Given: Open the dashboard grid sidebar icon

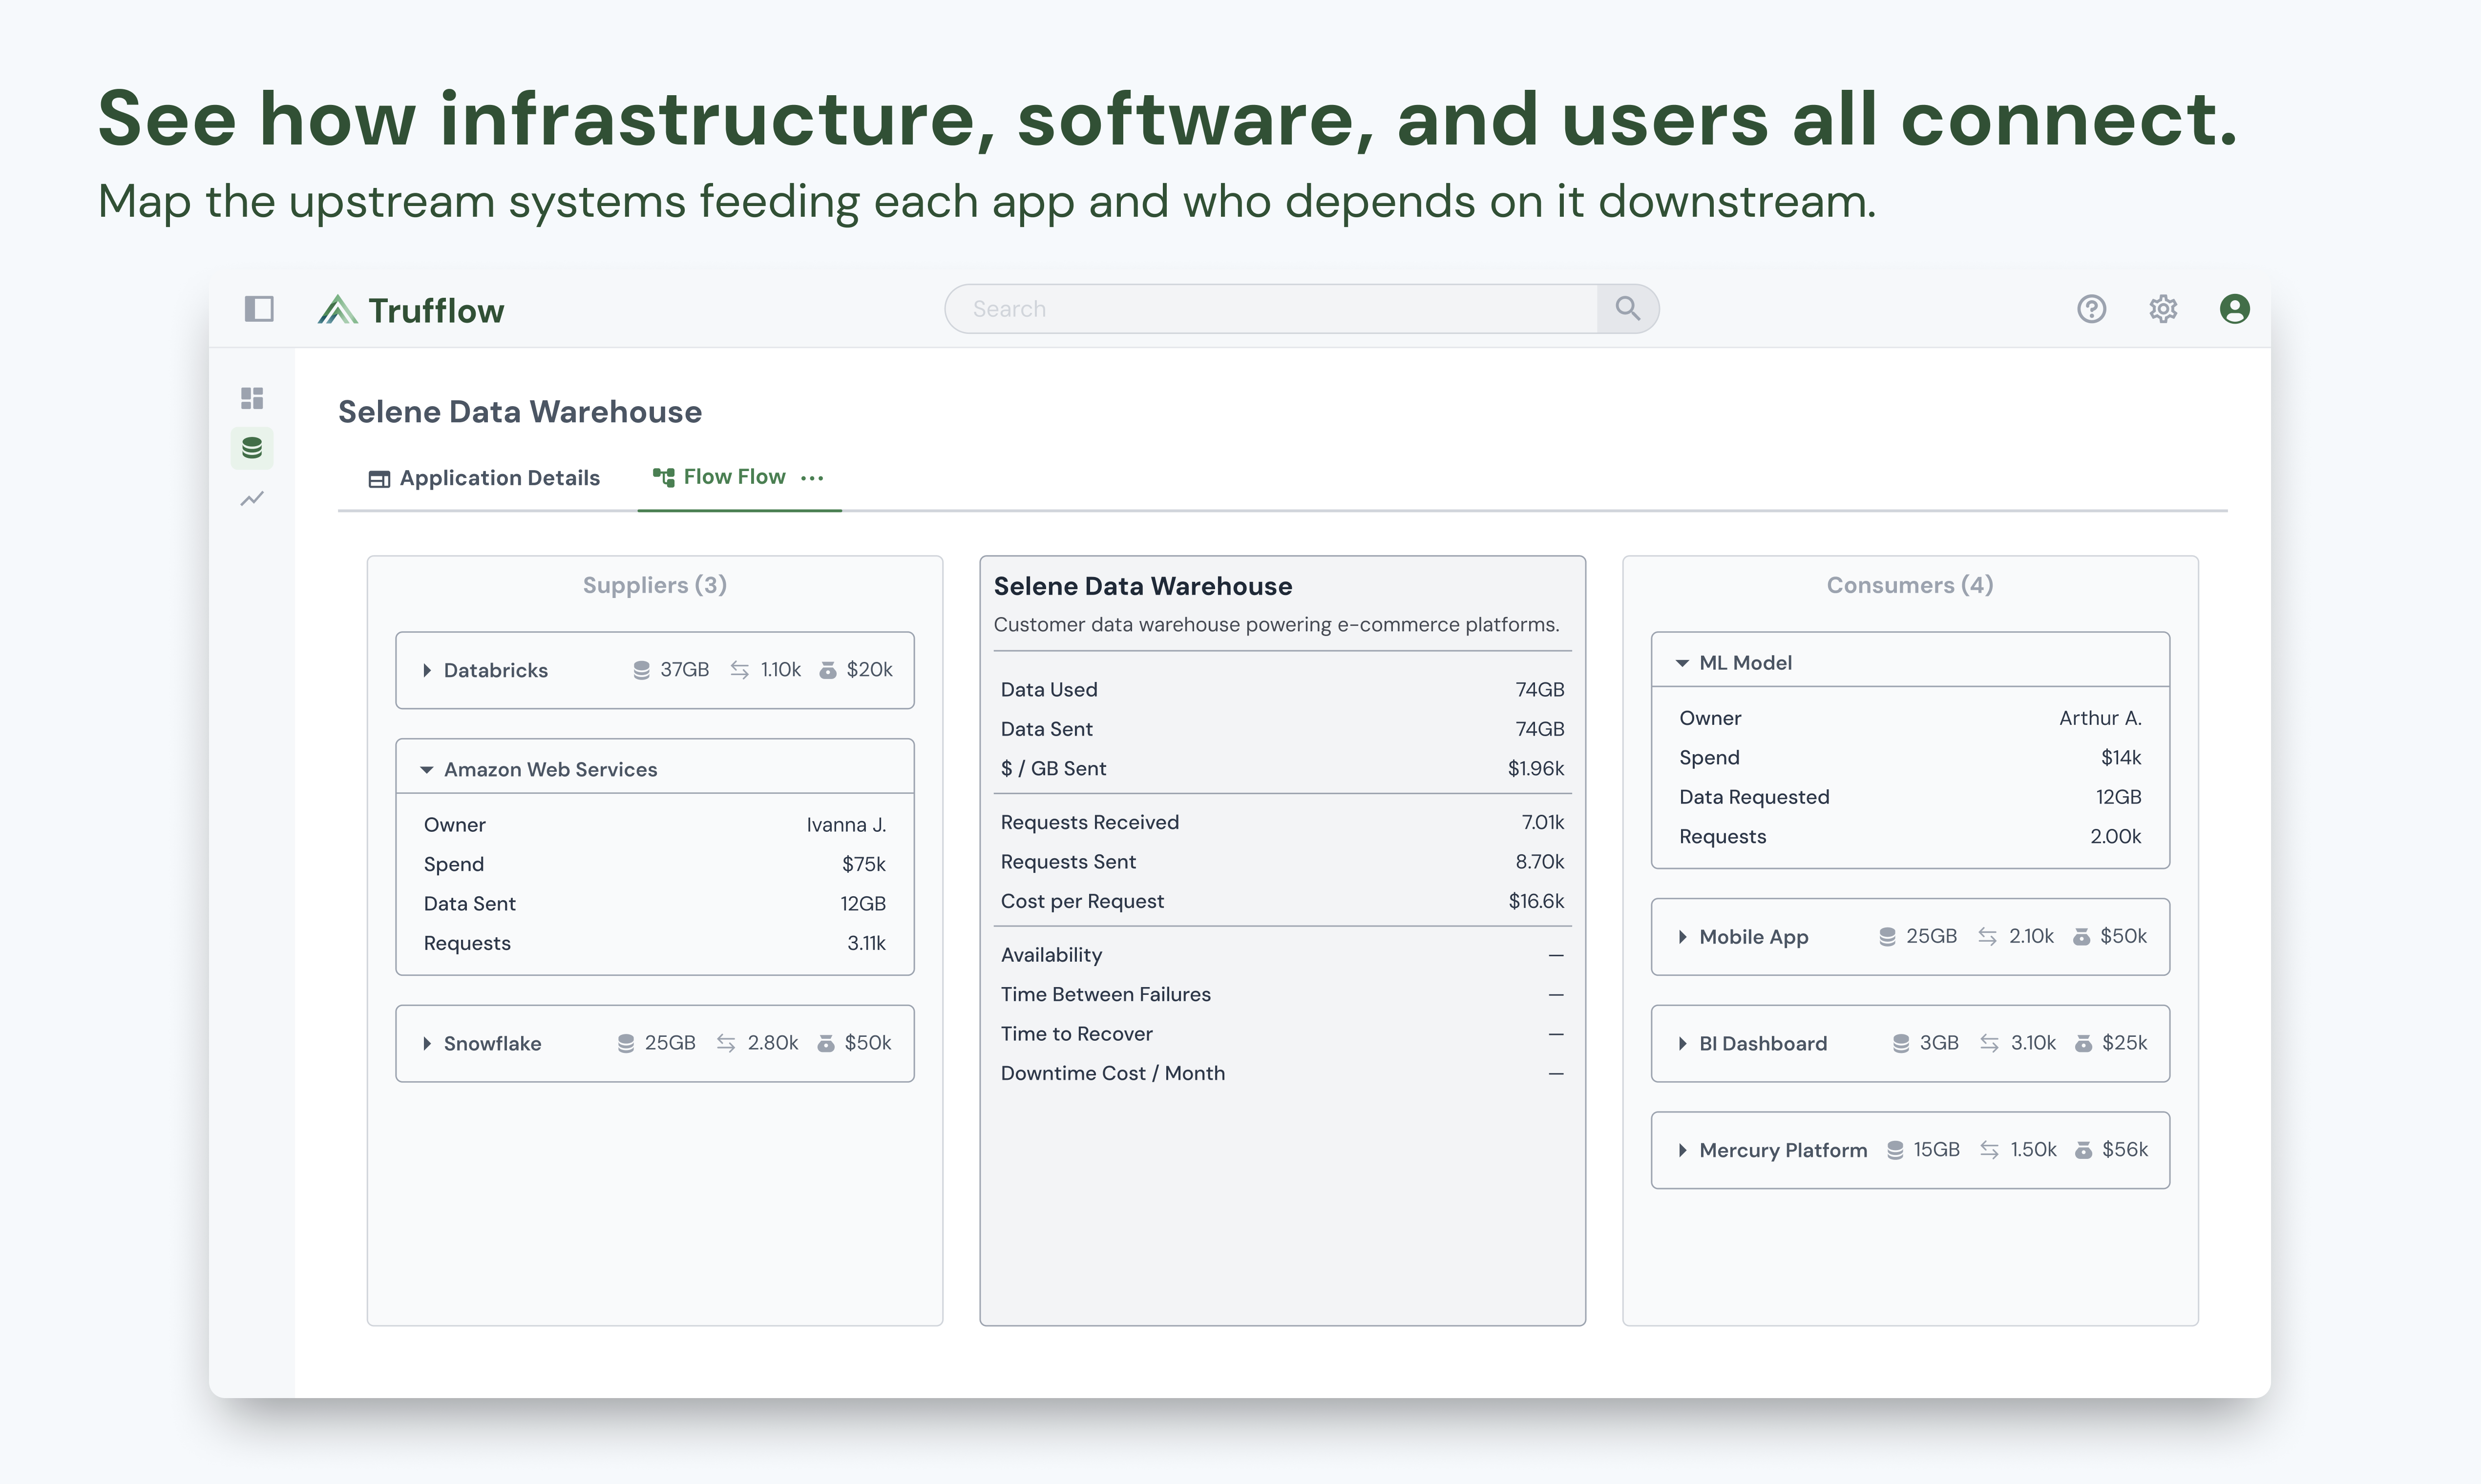Looking at the screenshot, I should [x=252, y=398].
